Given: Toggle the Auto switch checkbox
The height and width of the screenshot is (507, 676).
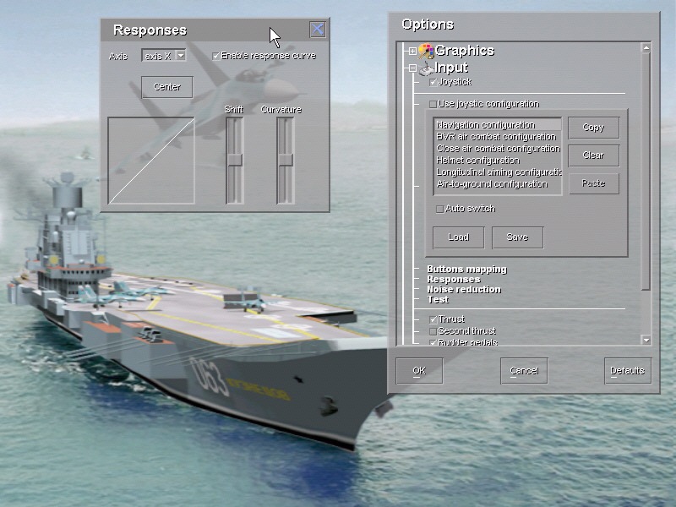Looking at the screenshot, I should (x=439, y=209).
